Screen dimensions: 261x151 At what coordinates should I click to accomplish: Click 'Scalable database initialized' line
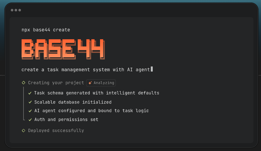(x=73, y=102)
